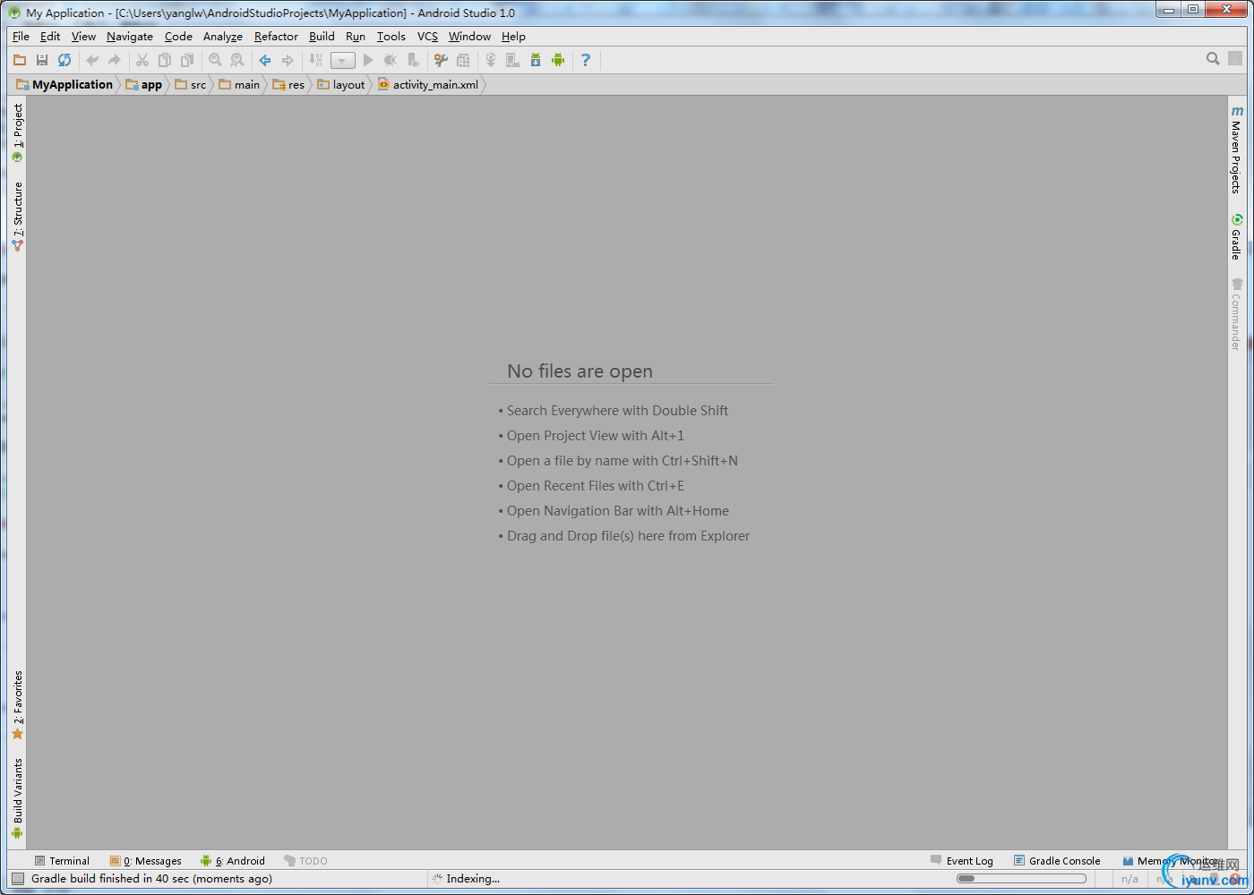The height and width of the screenshot is (895, 1254).
Task: Toggle the 2: Favorites tool window
Action: click(17, 705)
